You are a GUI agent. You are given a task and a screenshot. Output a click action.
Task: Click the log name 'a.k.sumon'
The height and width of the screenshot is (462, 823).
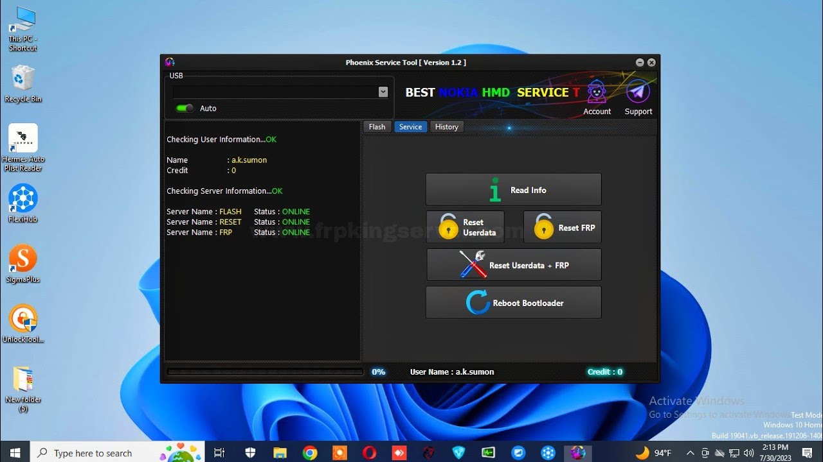[249, 160]
